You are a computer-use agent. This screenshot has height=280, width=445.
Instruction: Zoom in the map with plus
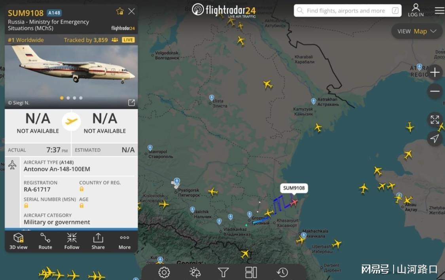[x=434, y=72]
